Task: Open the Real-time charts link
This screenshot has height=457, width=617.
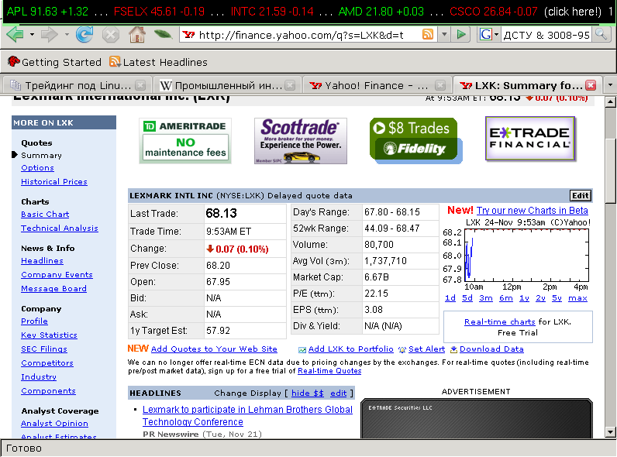Action: [499, 321]
